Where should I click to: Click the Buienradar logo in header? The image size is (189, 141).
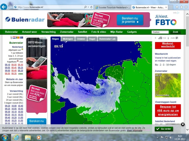pyautogui.click(x=25, y=20)
